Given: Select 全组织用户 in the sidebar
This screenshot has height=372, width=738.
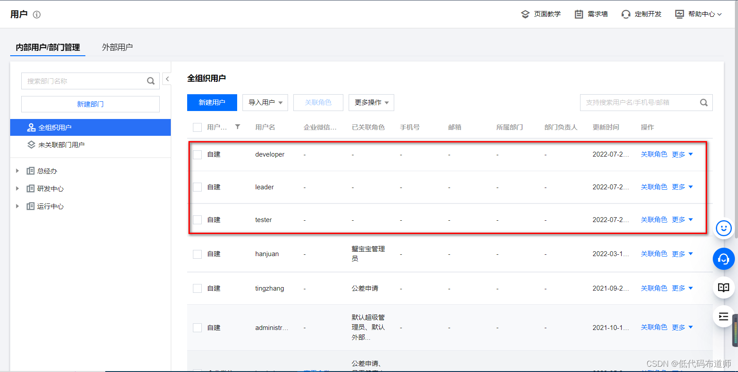Looking at the screenshot, I should point(90,127).
